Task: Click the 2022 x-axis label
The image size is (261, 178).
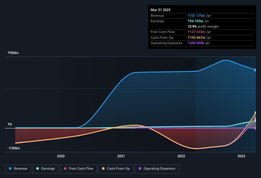Action: 181,156
